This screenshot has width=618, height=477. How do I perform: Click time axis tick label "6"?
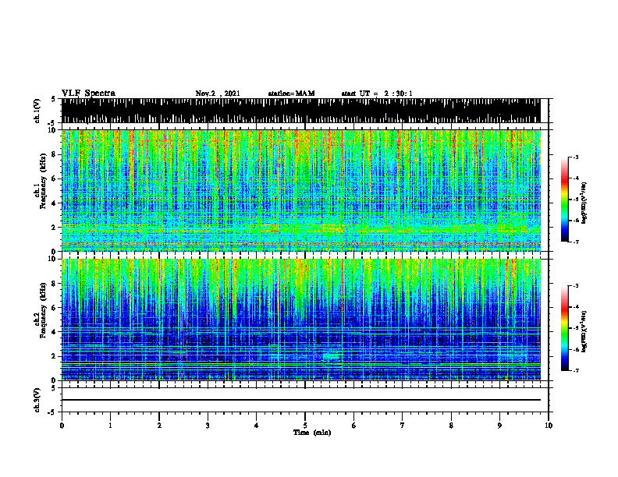(353, 426)
